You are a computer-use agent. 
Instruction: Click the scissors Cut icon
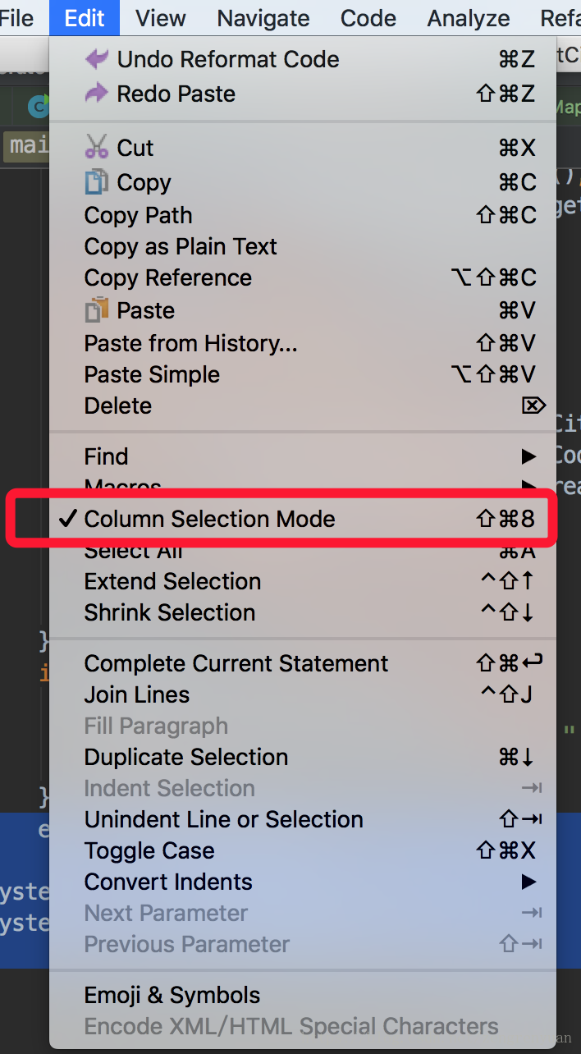[x=97, y=148]
